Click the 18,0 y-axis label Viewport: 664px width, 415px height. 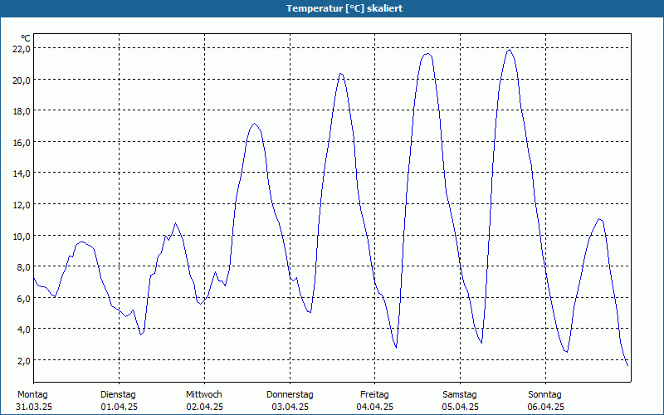(22, 111)
